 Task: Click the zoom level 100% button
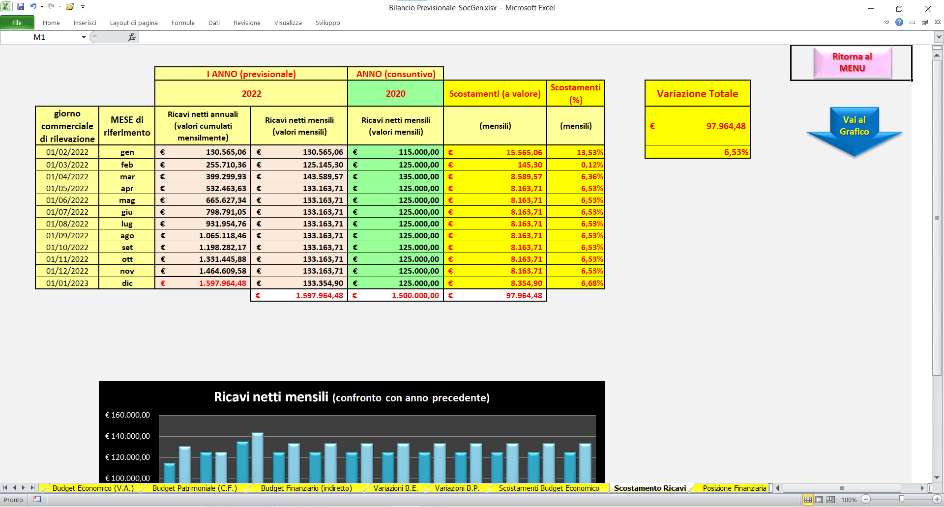[x=849, y=500]
